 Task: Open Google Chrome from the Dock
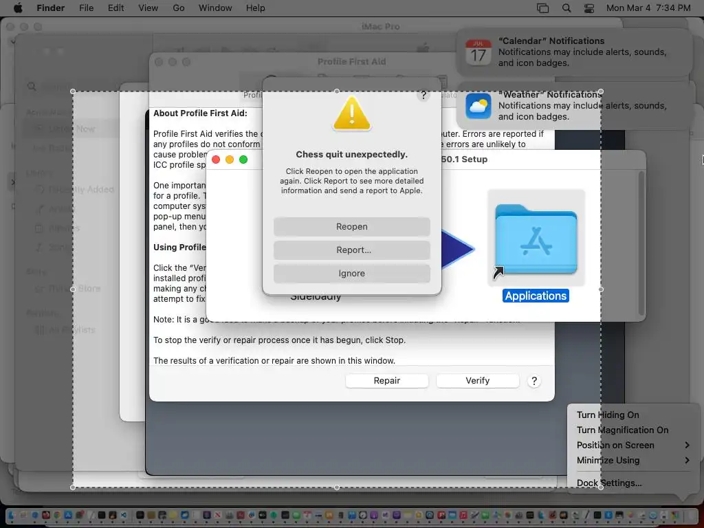[x=57, y=515]
